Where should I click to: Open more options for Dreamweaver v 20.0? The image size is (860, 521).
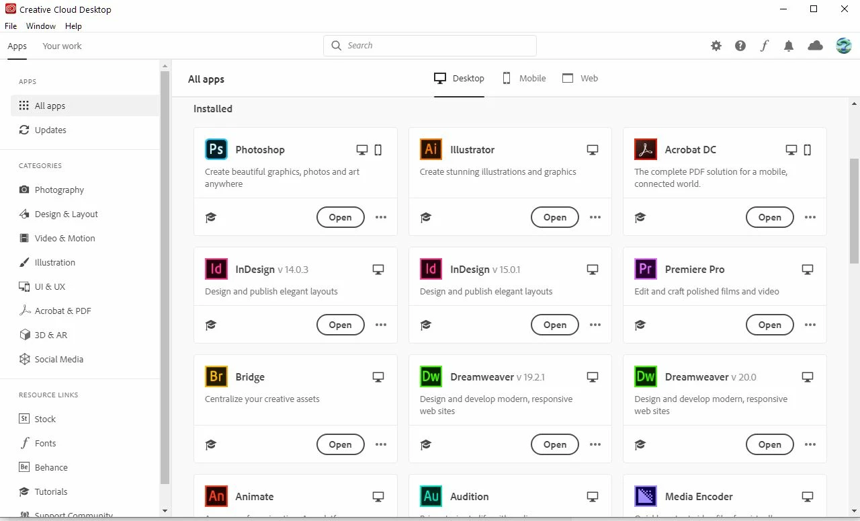coord(810,444)
